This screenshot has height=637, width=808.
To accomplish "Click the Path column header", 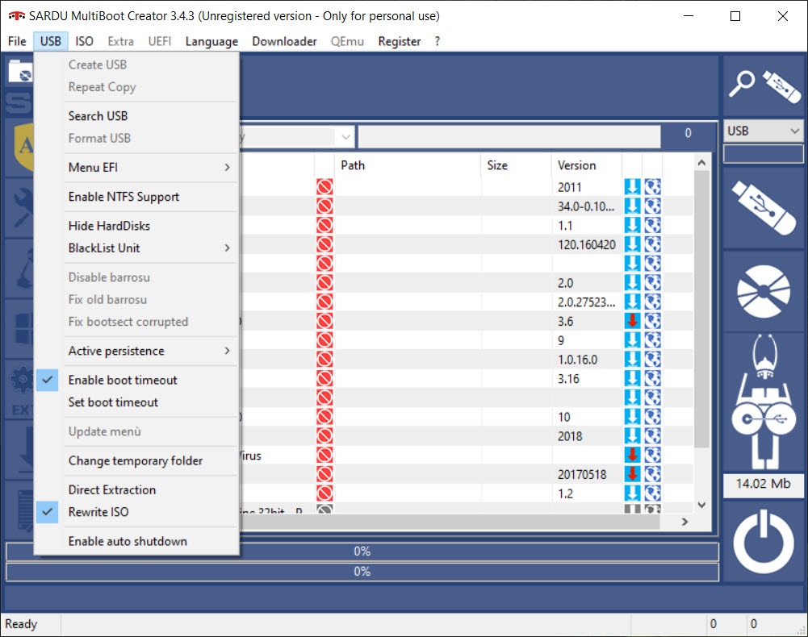I will (x=408, y=165).
